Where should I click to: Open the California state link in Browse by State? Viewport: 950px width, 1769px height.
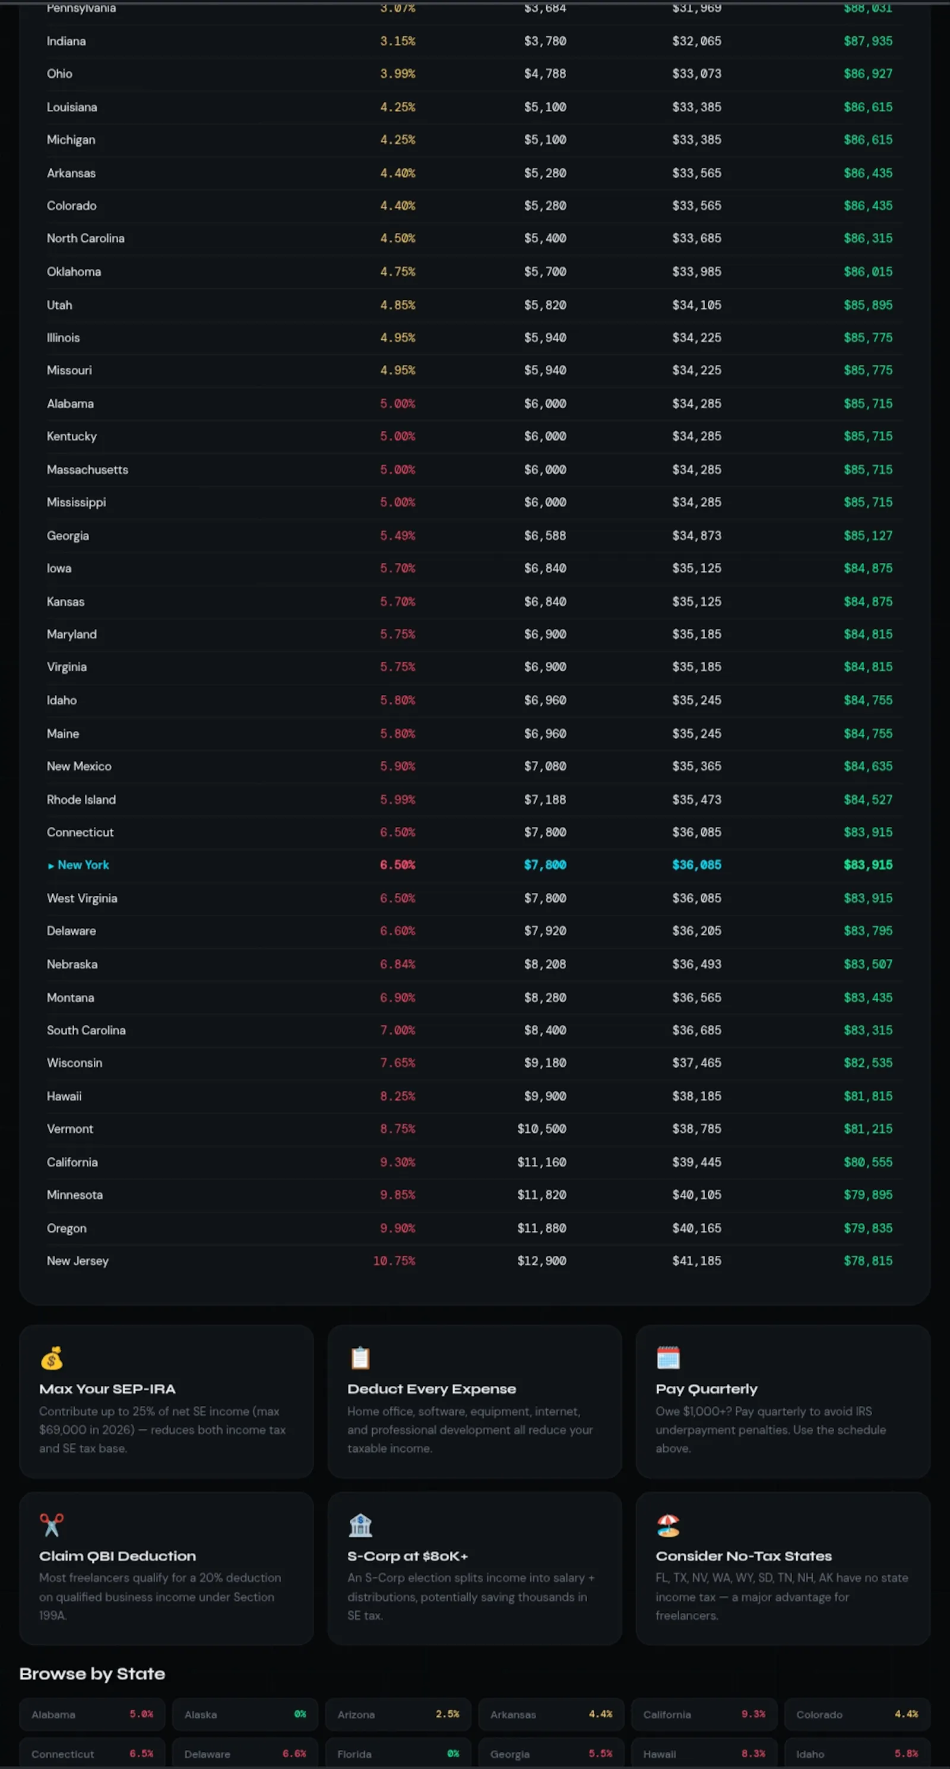point(704,1714)
